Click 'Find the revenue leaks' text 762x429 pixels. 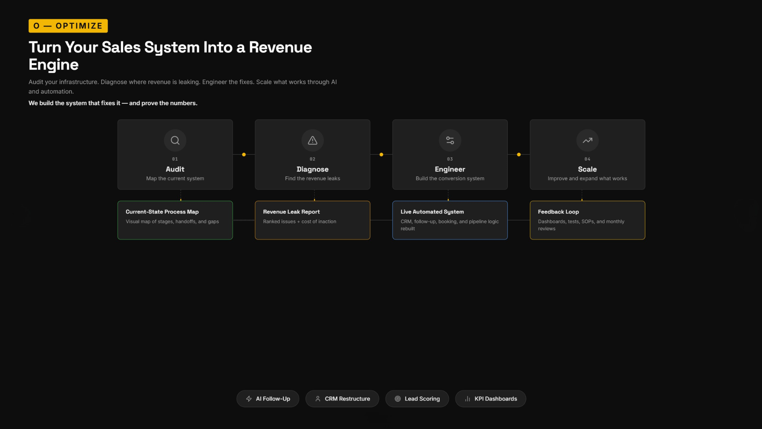tap(313, 179)
